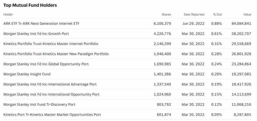Select the 6,106,379 shares cell
The width and height of the screenshot is (257, 121).
163,23
